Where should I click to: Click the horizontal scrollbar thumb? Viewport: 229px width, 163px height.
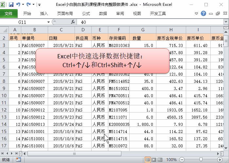point(74,154)
